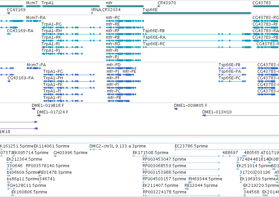Open the TrpA1-PJ protein feature

coord(52,98)
